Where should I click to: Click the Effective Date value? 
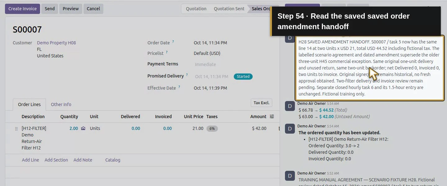click(x=210, y=88)
